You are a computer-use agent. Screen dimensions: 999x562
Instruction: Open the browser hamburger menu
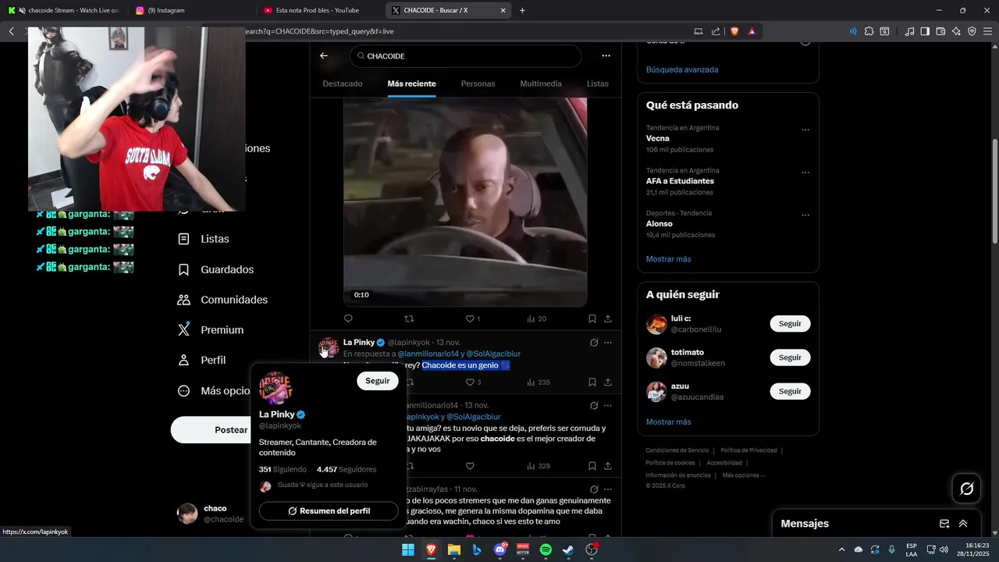pyautogui.click(x=987, y=31)
